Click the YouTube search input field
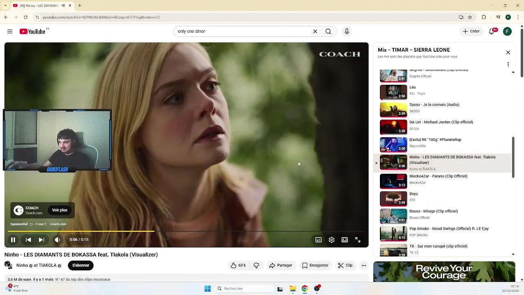 click(244, 32)
